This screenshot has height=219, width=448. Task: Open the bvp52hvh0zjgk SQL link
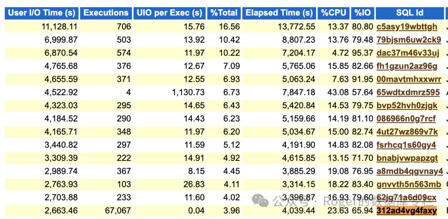click(x=407, y=106)
